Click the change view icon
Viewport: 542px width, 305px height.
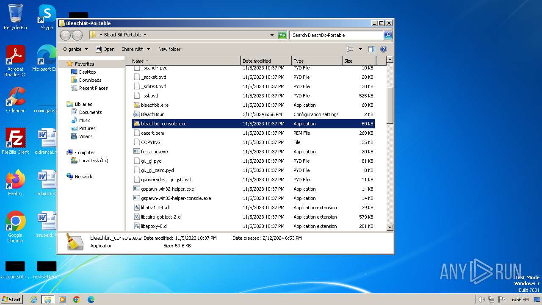[x=350, y=49]
